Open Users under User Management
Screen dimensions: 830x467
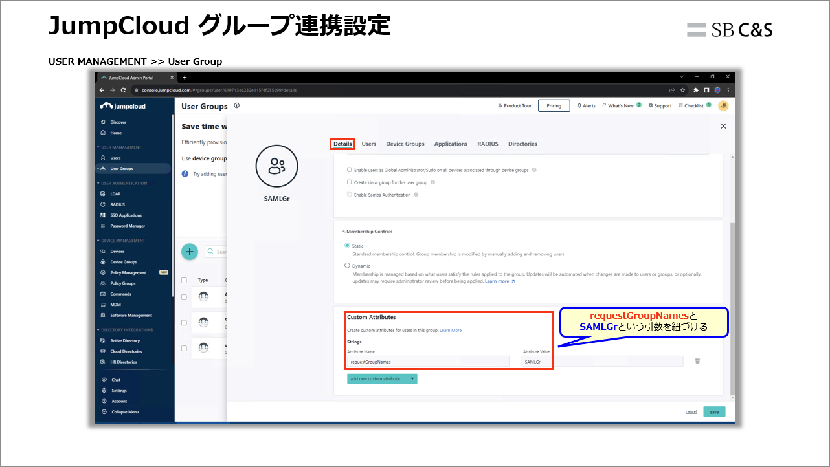click(115, 158)
